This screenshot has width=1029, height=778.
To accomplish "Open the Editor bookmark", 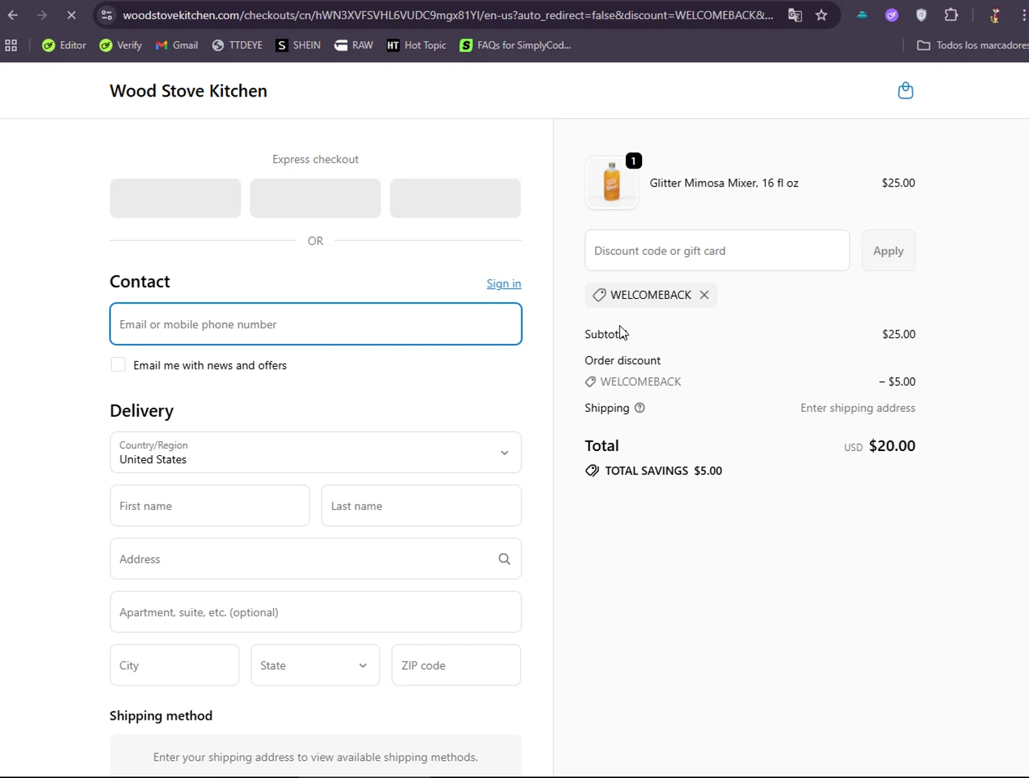I will (64, 45).
